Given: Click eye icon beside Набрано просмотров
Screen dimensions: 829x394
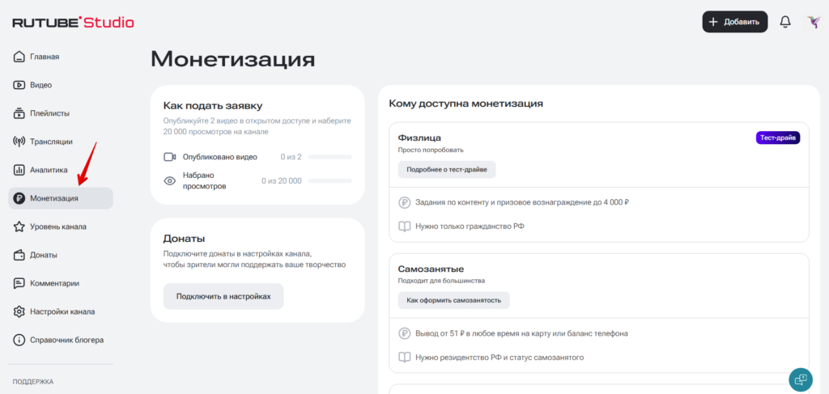Looking at the screenshot, I should point(169,180).
